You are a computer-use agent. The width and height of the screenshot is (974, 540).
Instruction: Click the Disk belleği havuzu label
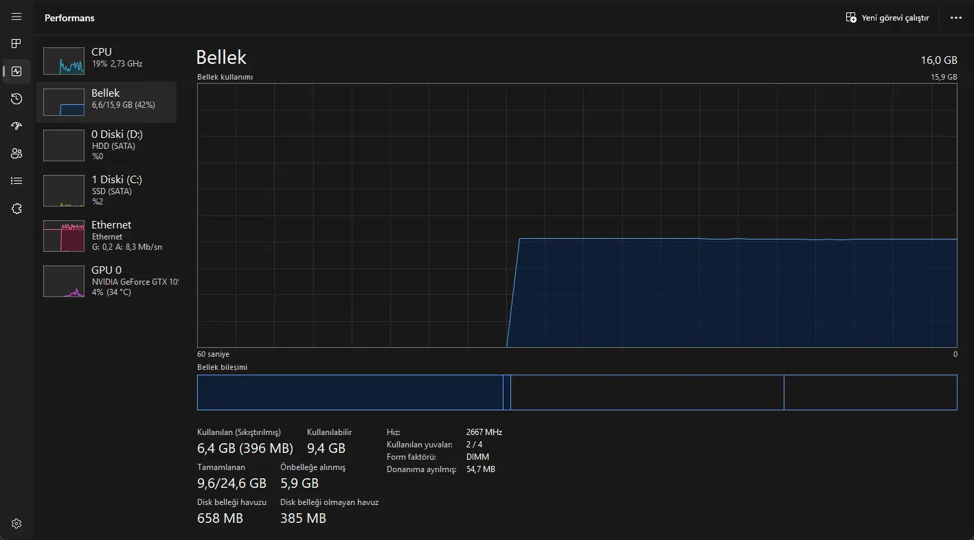[231, 502]
